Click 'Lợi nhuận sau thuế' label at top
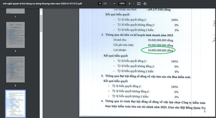The width and height of the screenshot is (216, 118). 125,9
